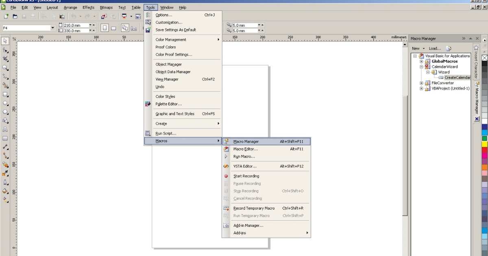Viewport: 488px width, 256px height.
Task: Collapse the CalendarWizard project node
Action: [x=422, y=67]
